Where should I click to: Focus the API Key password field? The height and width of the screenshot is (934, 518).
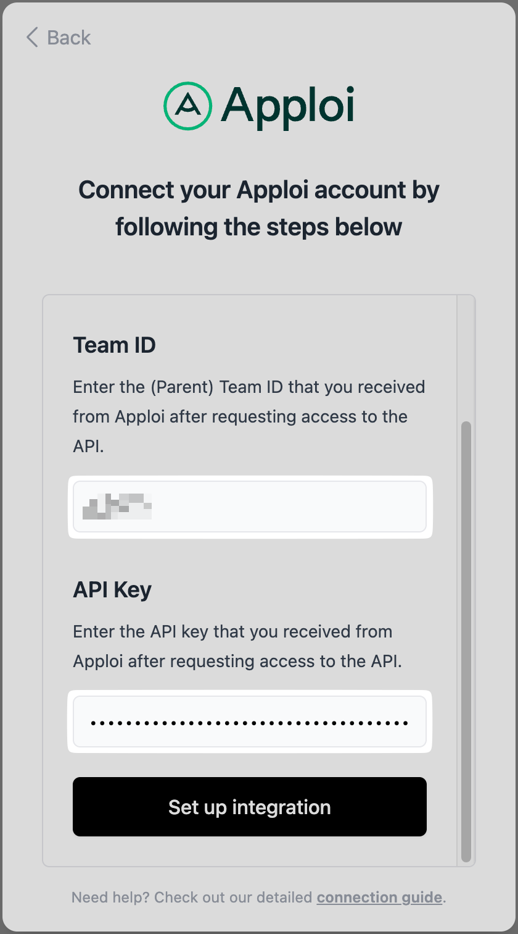249,722
